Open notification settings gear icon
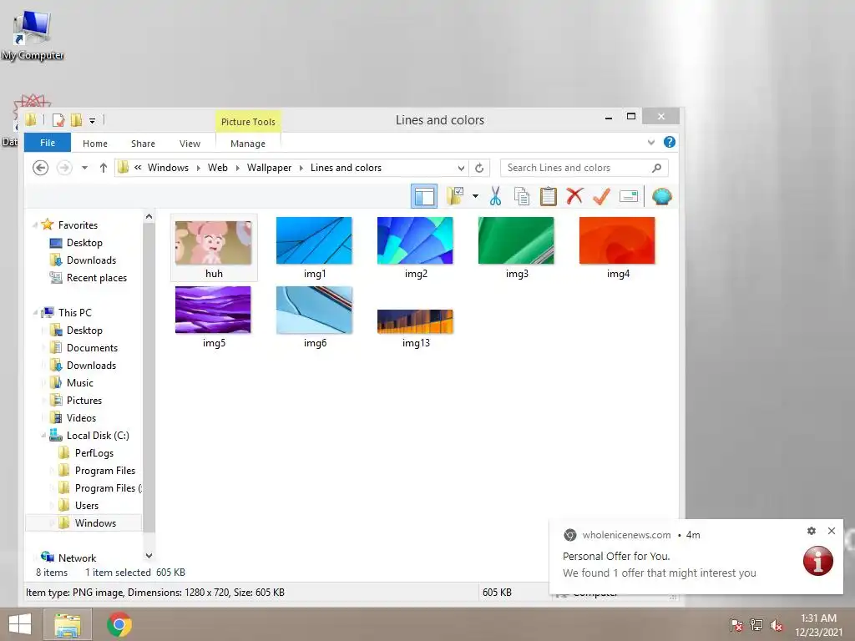855x641 pixels. point(812,531)
